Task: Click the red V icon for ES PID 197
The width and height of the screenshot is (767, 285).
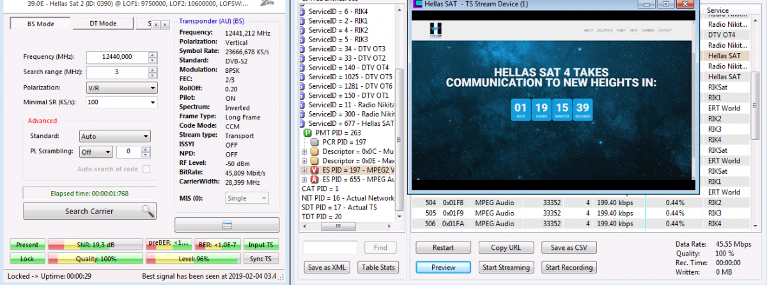Action: pyautogui.click(x=314, y=171)
